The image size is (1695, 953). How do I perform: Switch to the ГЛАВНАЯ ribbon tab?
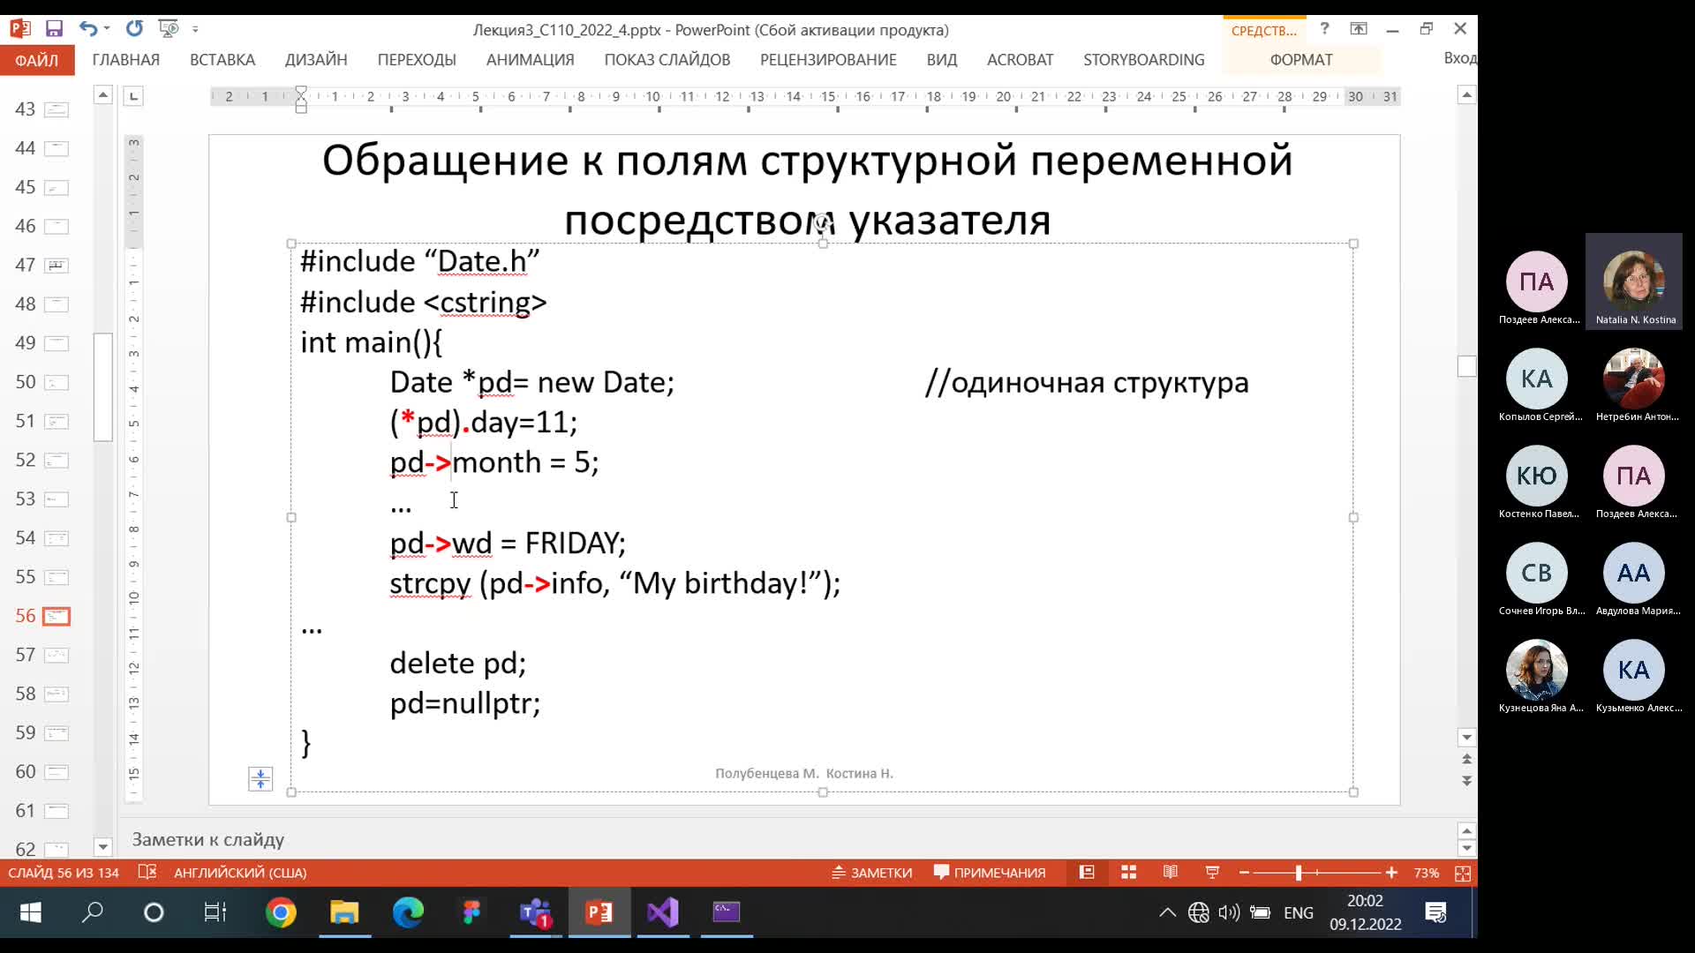coord(126,60)
